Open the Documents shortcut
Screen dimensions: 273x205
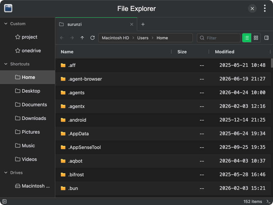point(28,105)
